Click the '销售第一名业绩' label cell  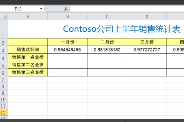point(28,57)
